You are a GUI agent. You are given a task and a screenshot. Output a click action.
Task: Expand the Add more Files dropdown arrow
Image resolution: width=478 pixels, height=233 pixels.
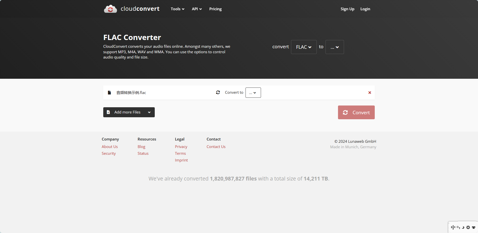pyautogui.click(x=149, y=112)
